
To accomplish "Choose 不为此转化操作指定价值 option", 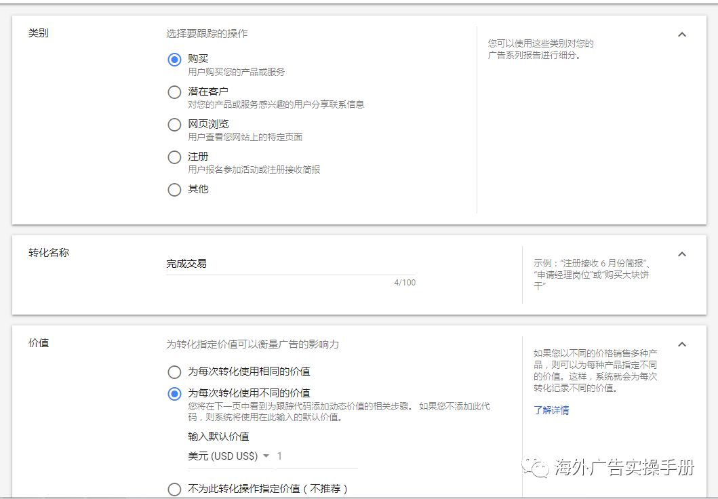I will click(x=174, y=489).
